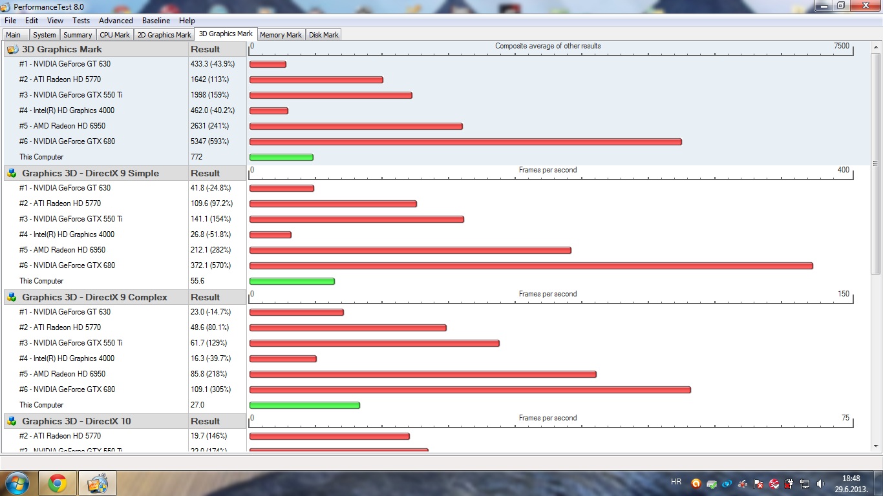Screen dimensions: 883x496
Task: Select This Computer result 772
Action: (x=197, y=157)
